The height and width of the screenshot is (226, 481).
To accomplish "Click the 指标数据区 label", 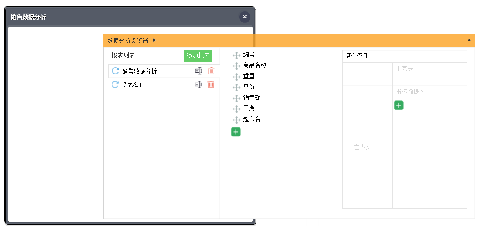I will coord(410,92).
